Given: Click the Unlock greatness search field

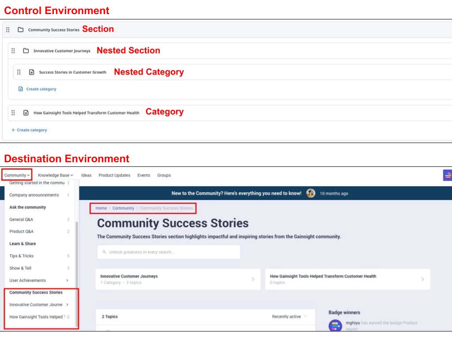Looking at the screenshot, I should (169, 252).
